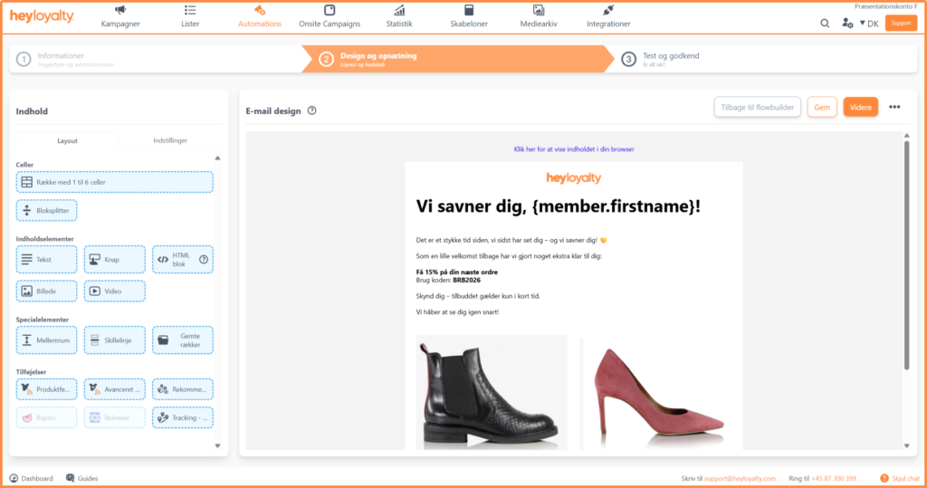Click the view in browser link
This screenshot has width=927, height=488.
[574, 148]
